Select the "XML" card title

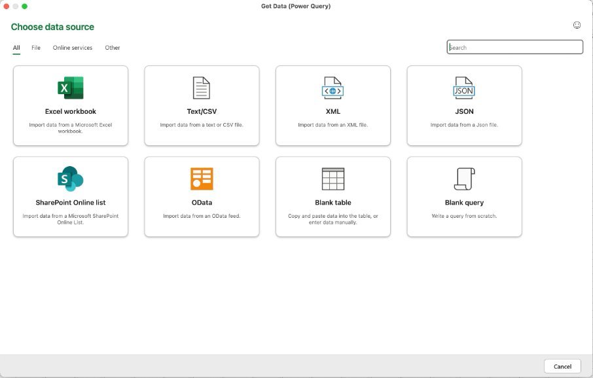tap(332, 112)
